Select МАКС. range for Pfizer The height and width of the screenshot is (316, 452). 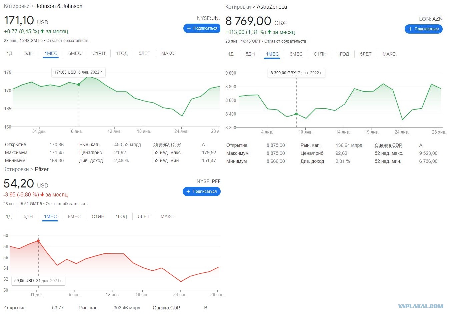[167, 216]
